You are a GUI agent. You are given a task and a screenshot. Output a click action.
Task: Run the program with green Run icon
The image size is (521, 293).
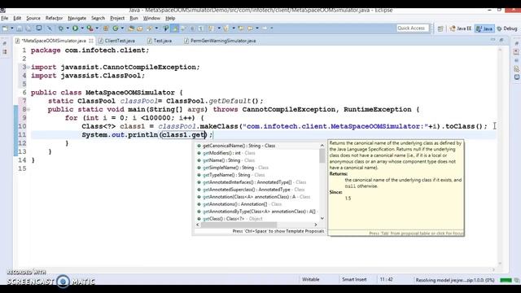point(76,28)
